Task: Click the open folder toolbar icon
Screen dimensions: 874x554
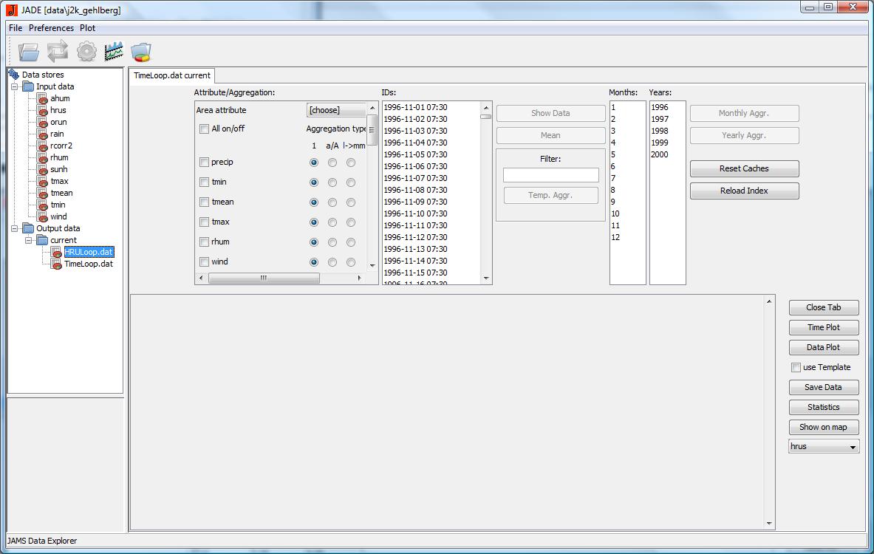Action: 29,52
